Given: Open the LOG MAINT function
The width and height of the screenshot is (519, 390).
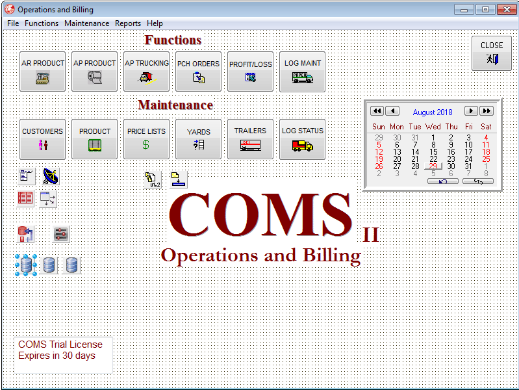Looking at the screenshot, I should point(302,71).
